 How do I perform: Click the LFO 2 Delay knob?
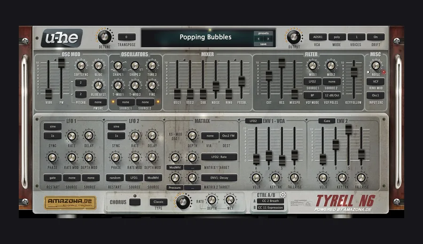(x=152, y=136)
